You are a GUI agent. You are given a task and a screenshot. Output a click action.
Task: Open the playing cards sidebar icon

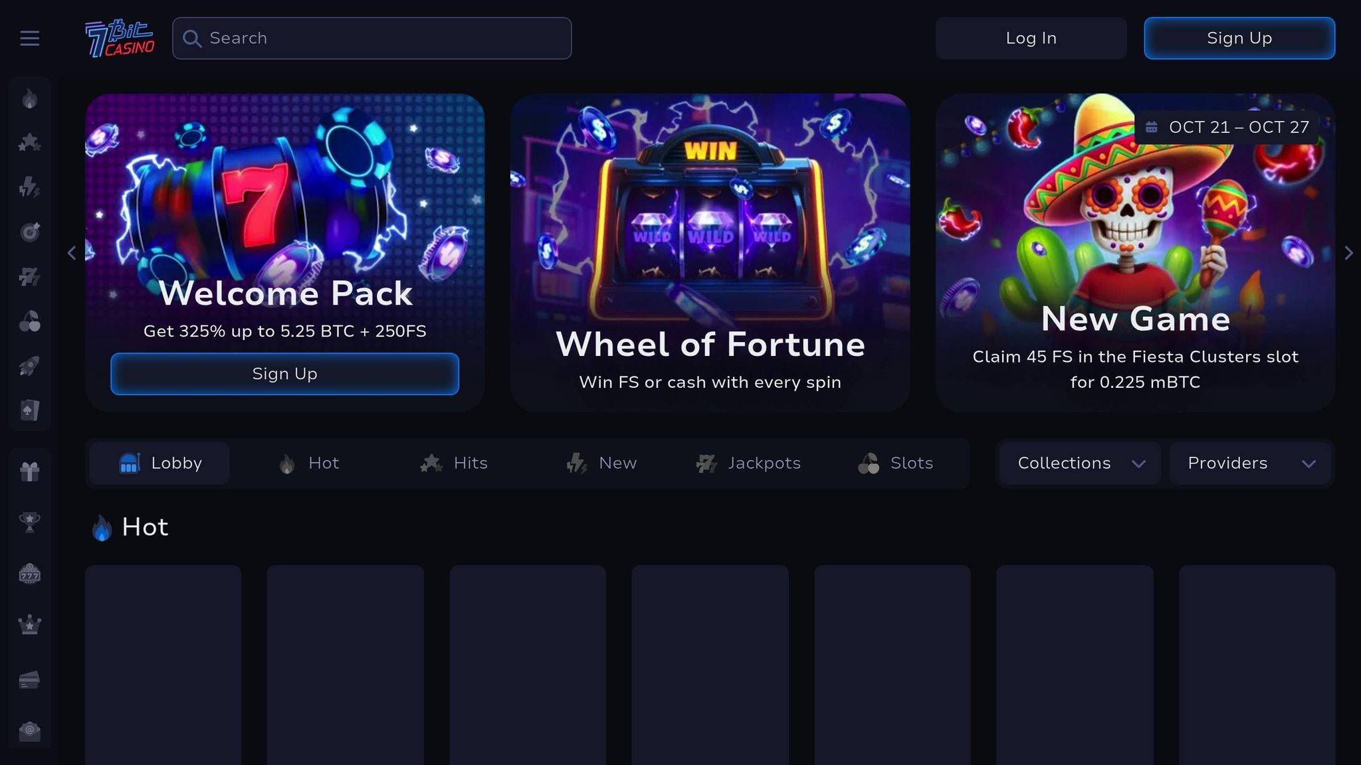point(30,410)
